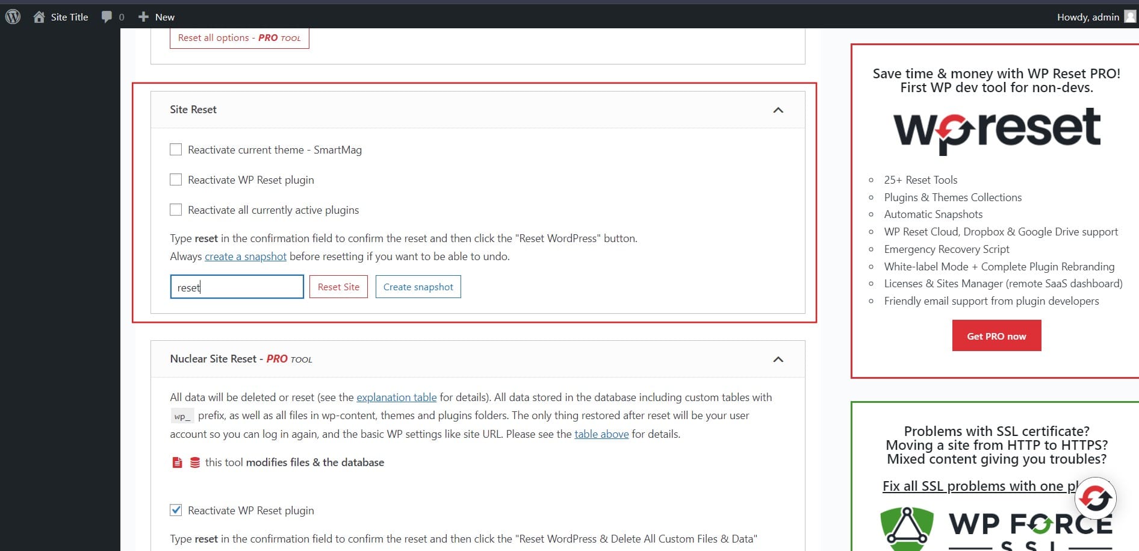Enable Reactivate current theme - SmartMag
The image size is (1139, 551).
[x=176, y=149]
